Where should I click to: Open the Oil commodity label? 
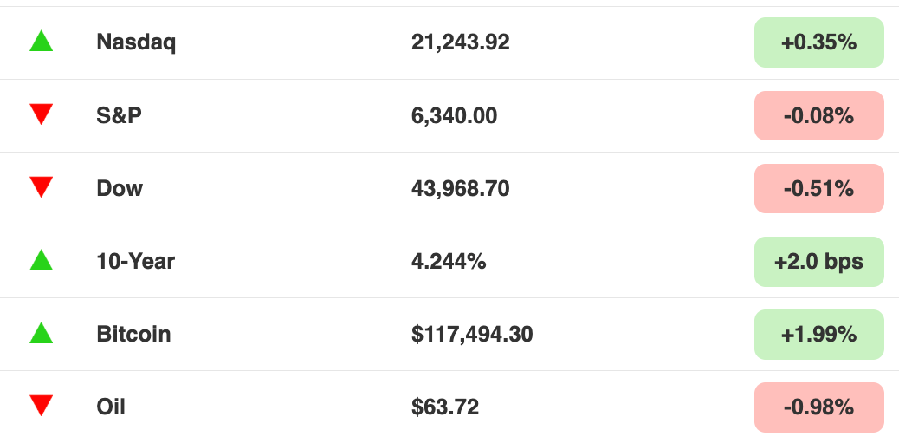coord(111,407)
